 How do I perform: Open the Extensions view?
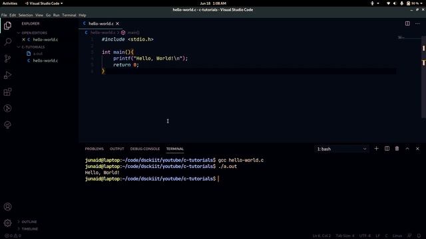[x=7, y=92]
